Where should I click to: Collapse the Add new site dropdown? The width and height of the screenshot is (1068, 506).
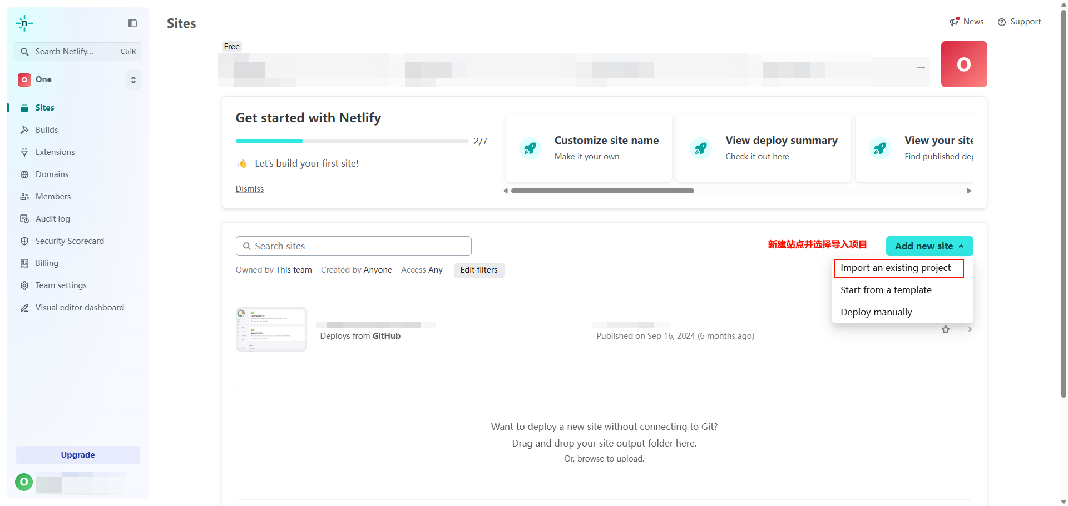coord(929,246)
